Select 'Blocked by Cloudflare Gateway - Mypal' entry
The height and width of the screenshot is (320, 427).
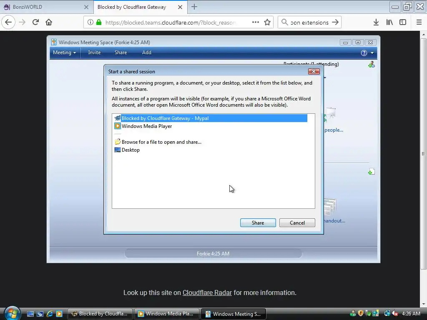pos(211,118)
